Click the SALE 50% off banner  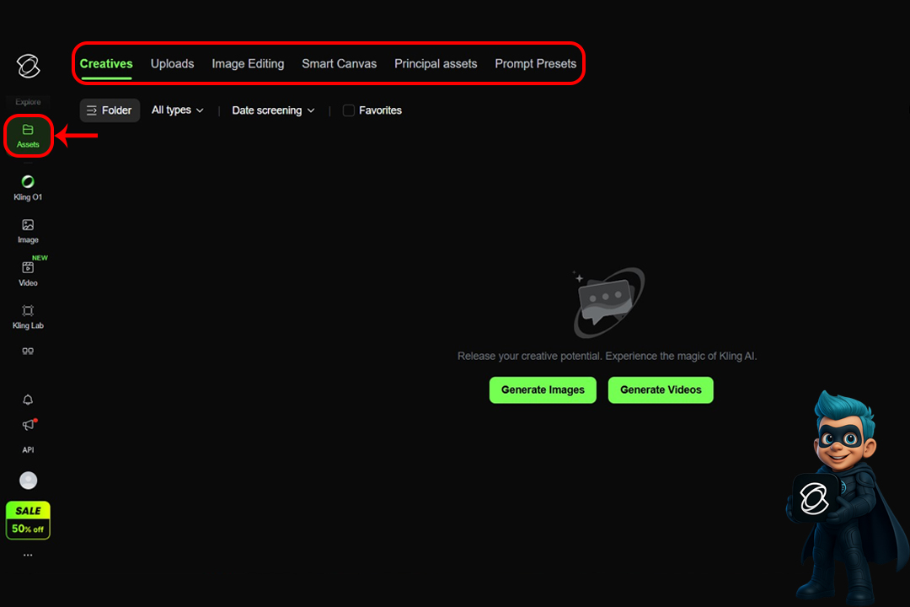pos(28,520)
